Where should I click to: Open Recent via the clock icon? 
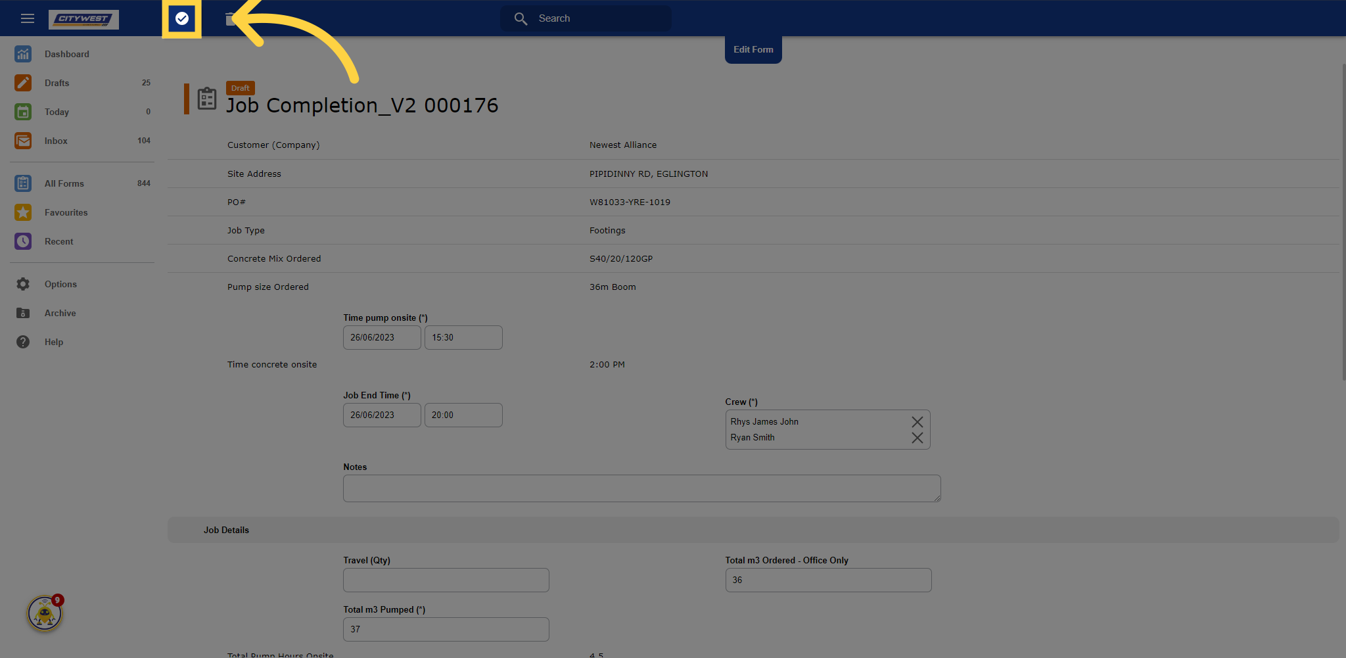[58, 241]
